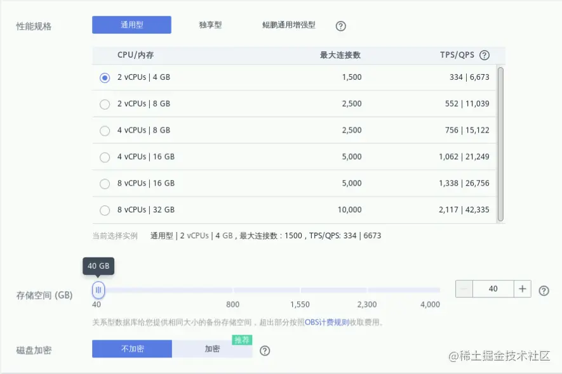Choose the 8 vCPUs | 32 GB radio button
562x374 pixels.
(105, 210)
